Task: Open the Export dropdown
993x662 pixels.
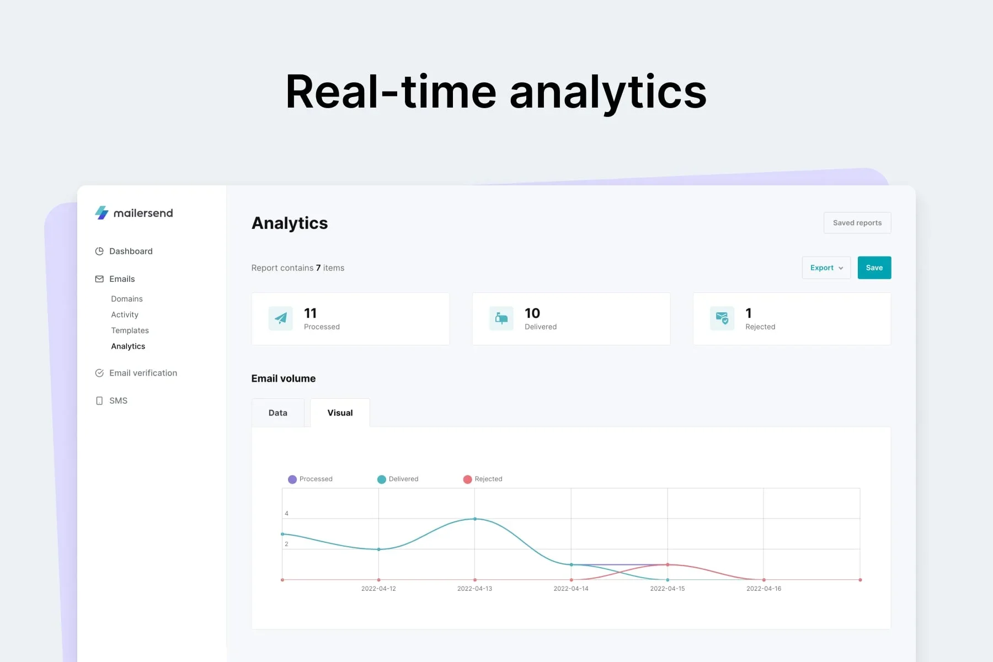Action: coord(826,268)
